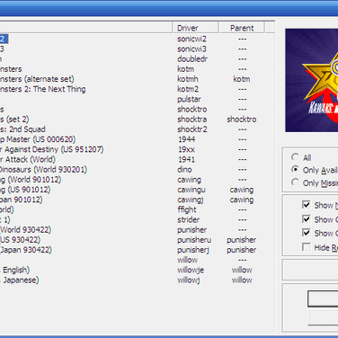Click '. English)' game title
Image resolution: width=338 pixels, height=338 pixels.
15,270
